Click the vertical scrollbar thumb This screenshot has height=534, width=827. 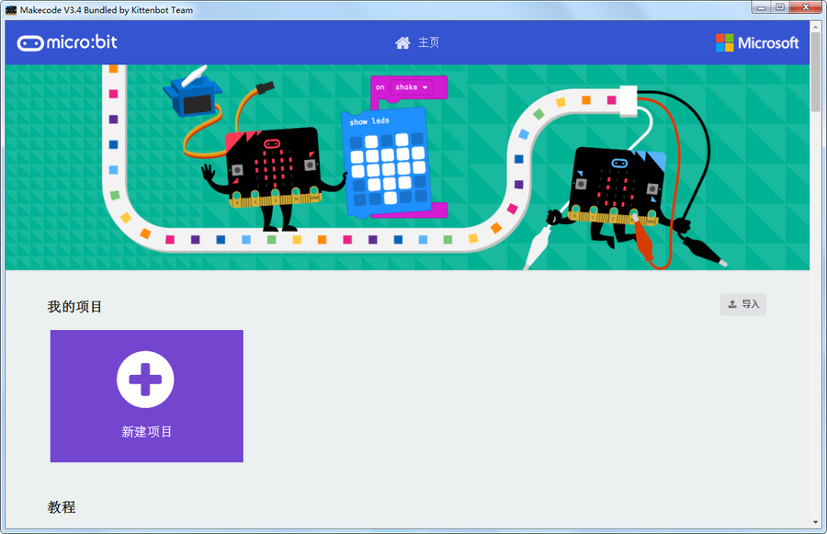(816, 72)
